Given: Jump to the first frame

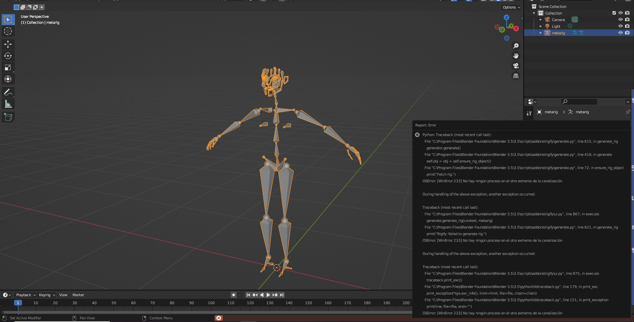Looking at the screenshot, I should point(249,295).
